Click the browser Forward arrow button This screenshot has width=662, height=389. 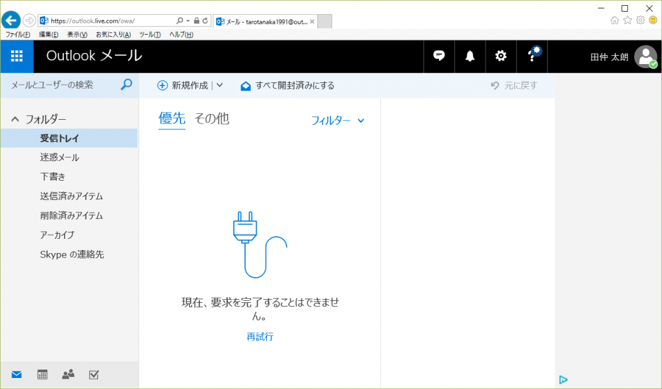28,20
